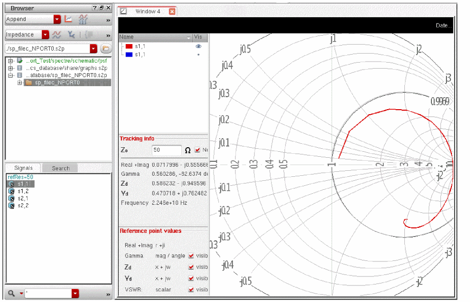The width and height of the screenshot is (470, 302).
Task: Toggle visibility eye of red s1,1 trace
Action: 198,46
